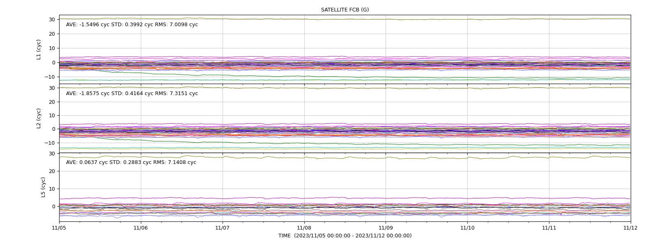Click the 11/07 x-axis tick label

point(223,228)
